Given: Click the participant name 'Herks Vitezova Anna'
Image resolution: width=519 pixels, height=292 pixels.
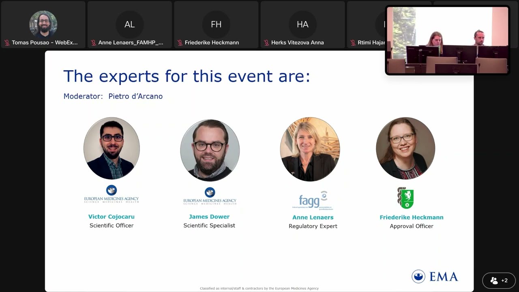Looking at the screenshot, I should [x=298, y=43].
